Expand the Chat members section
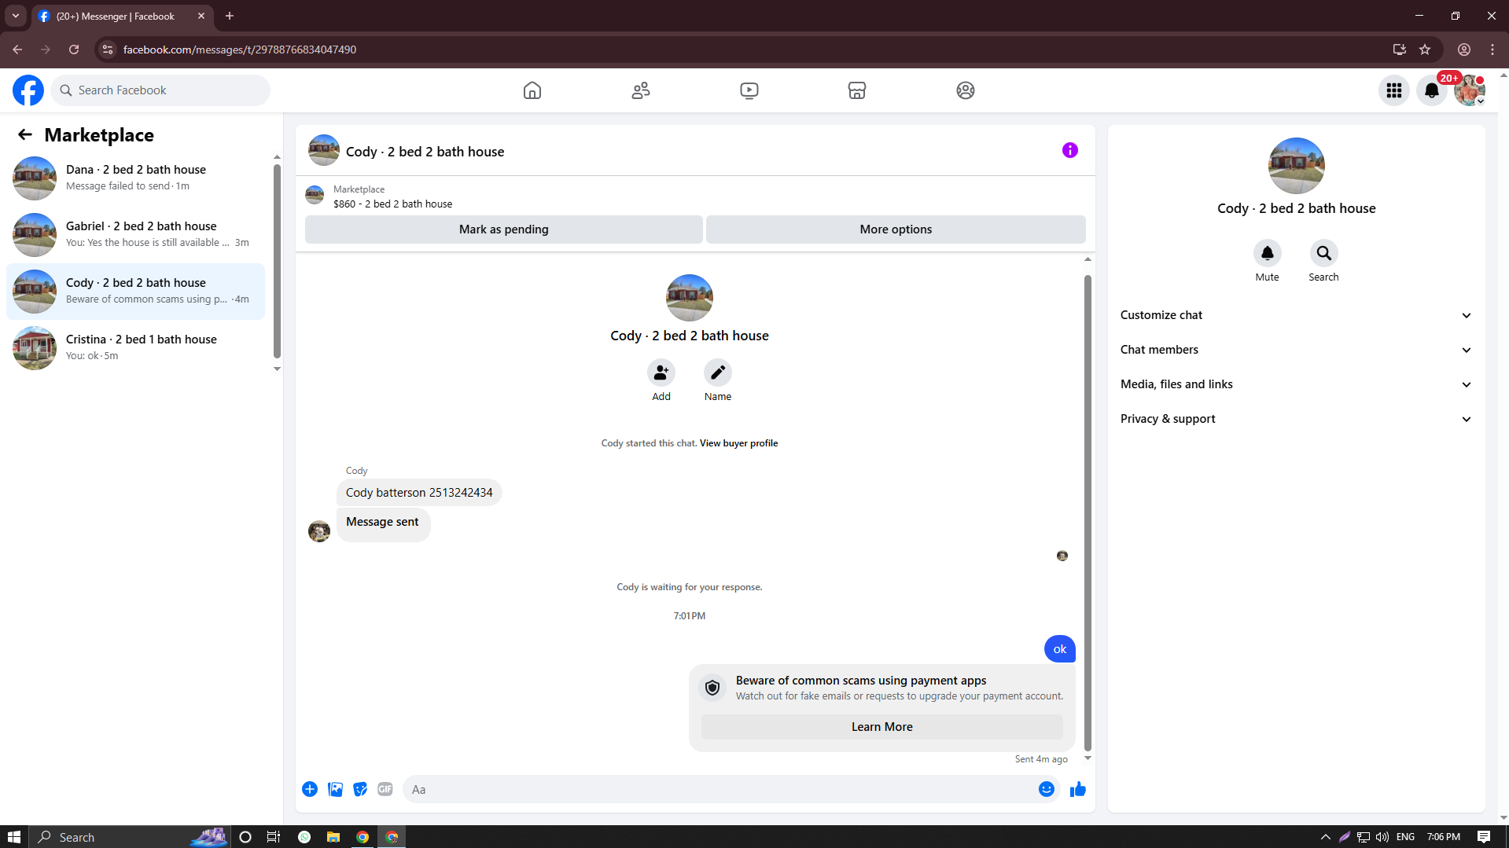 1296,350
